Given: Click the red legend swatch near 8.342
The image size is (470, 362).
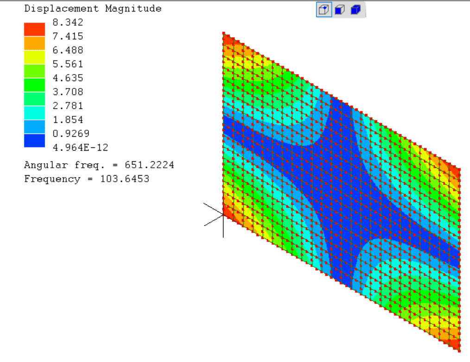Looking at the screenshot, I should click(34, 29).
